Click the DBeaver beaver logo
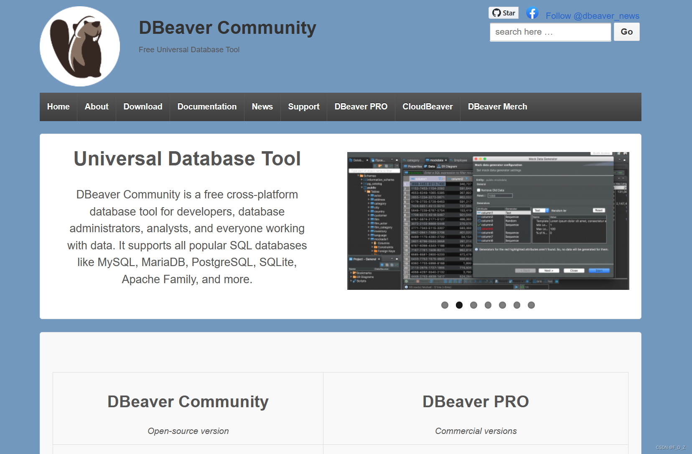The height and width of the screenshot is (454, 692). pos(80,46)
